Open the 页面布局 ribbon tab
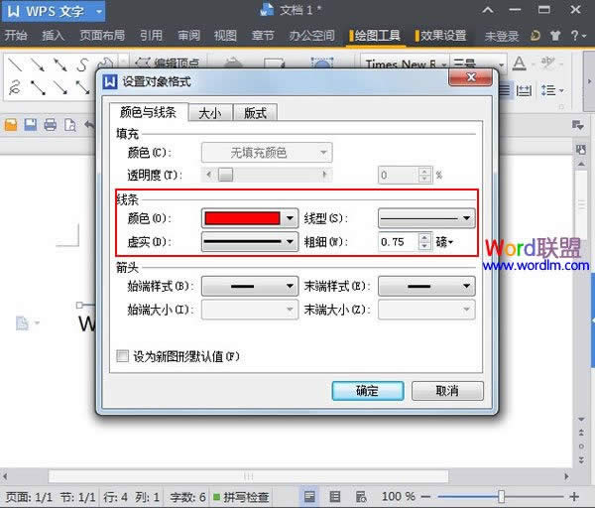The height and width of the screenshot is (508, 595). tap(102, 36)
